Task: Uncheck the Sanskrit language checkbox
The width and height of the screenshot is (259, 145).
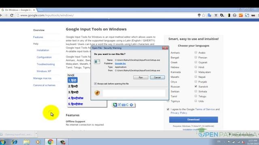Action: coord(196,86)
